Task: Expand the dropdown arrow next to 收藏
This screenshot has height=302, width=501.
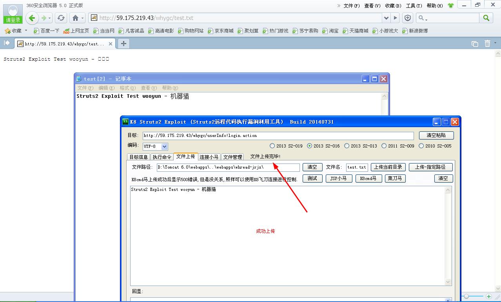Action: point(26,31)
